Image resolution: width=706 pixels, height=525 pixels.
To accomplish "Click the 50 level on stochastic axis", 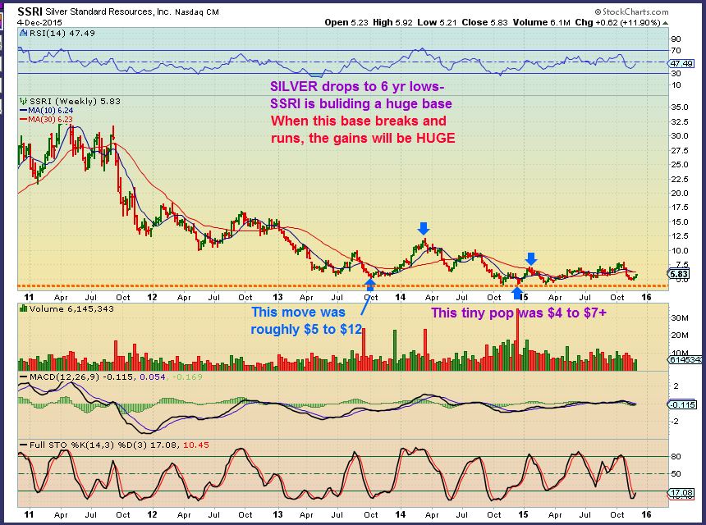I will (676, 473).
